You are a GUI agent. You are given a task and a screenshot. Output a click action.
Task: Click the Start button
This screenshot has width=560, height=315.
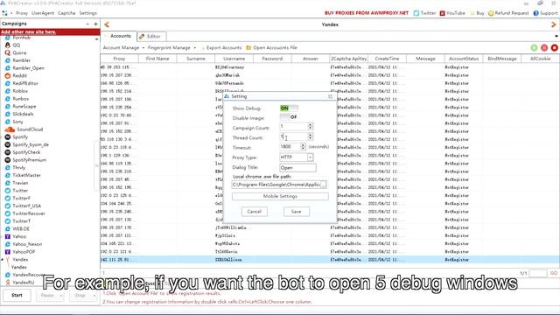17,296
